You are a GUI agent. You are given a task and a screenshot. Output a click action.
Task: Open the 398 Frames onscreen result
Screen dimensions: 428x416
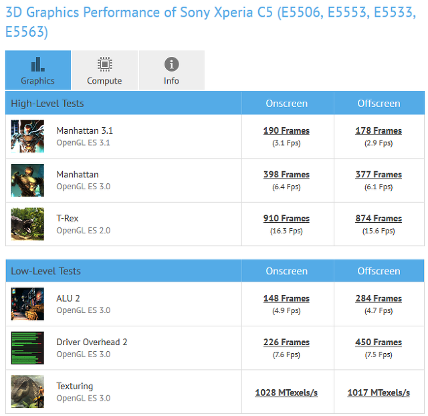(286, 175)
